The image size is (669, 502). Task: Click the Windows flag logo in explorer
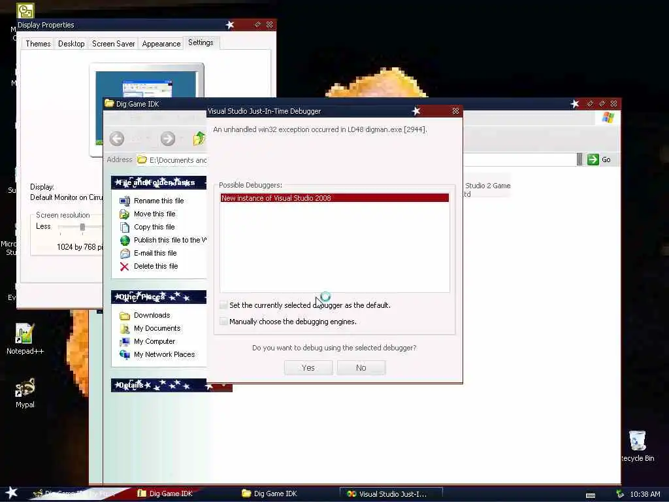[608, 118]
